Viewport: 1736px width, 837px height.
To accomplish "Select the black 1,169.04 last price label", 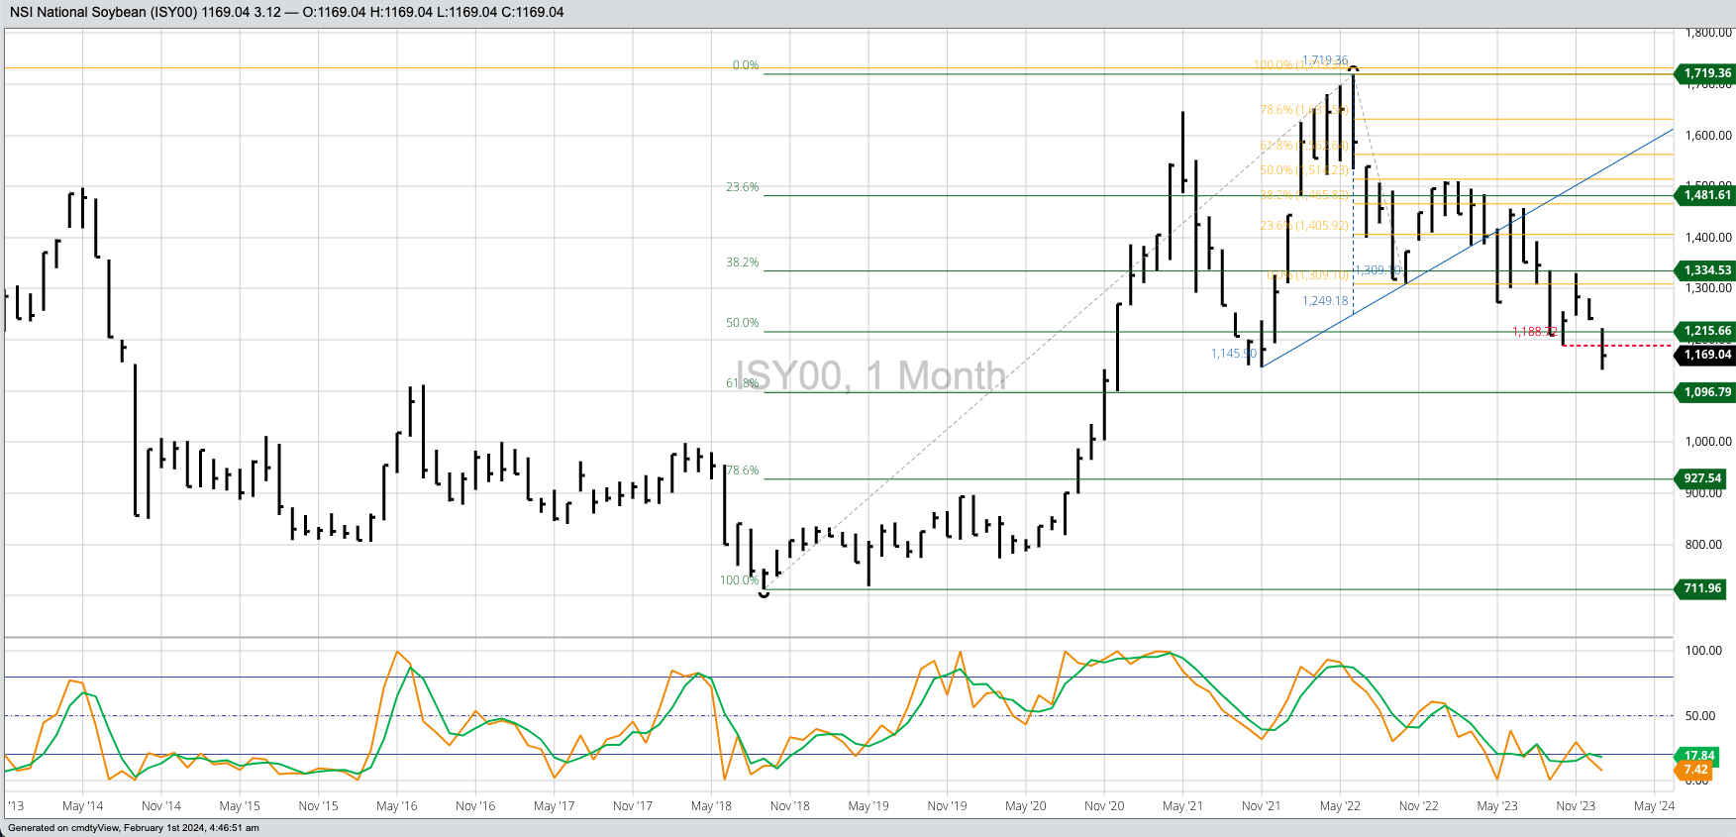I will click(x=1706, y=355).
